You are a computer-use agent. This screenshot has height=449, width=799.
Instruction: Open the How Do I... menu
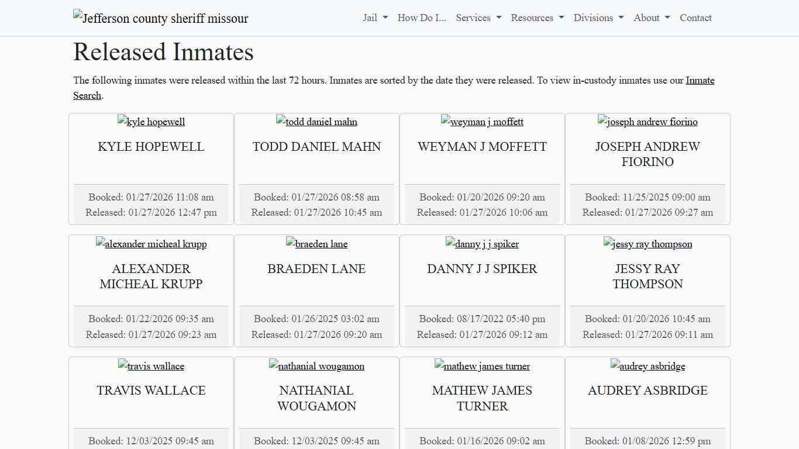(422, 18)
